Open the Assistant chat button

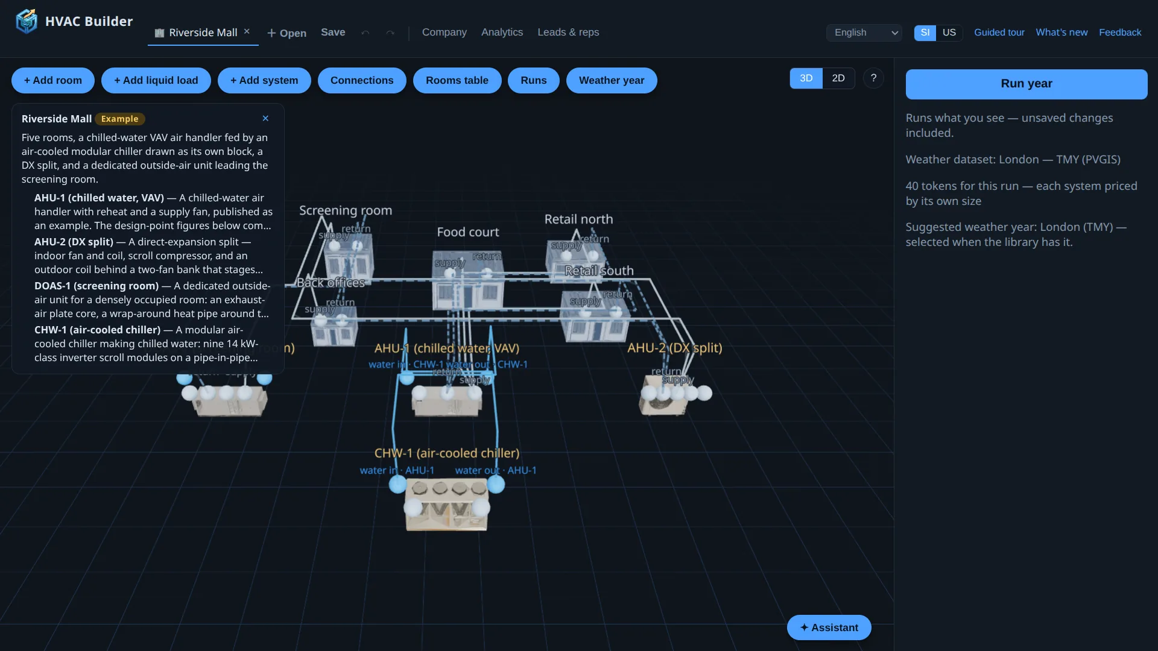(829, 627)
